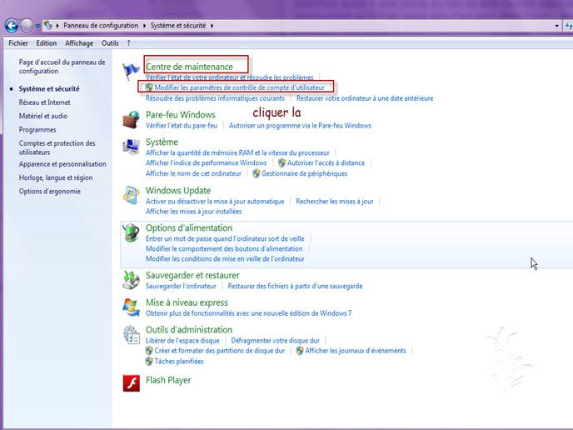The image size is (573, 430).
Task: Click Rechercher les mises à jour link
Action: click(335, 201)
